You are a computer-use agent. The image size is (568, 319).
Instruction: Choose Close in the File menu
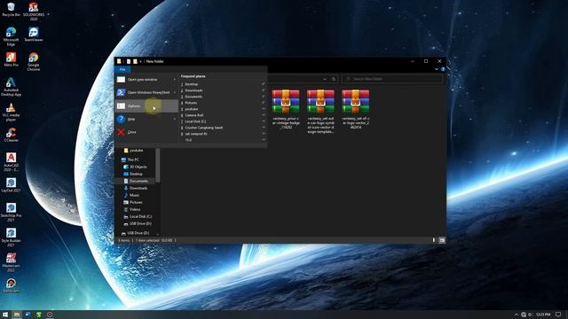146,132
